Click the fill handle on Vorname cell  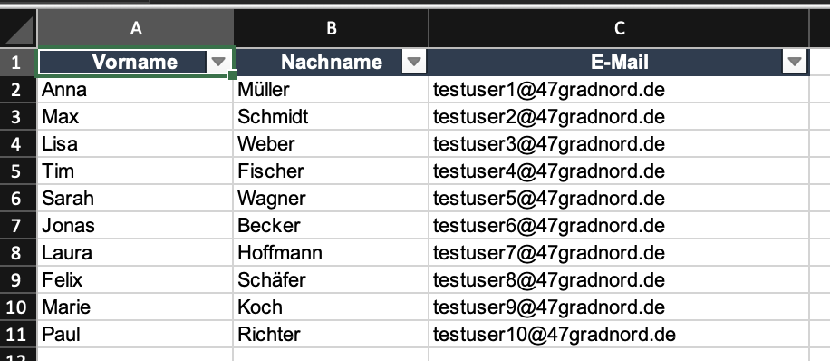tap(232, 76)
